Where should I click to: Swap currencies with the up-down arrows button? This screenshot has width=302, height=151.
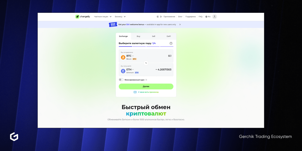[146, 63]
